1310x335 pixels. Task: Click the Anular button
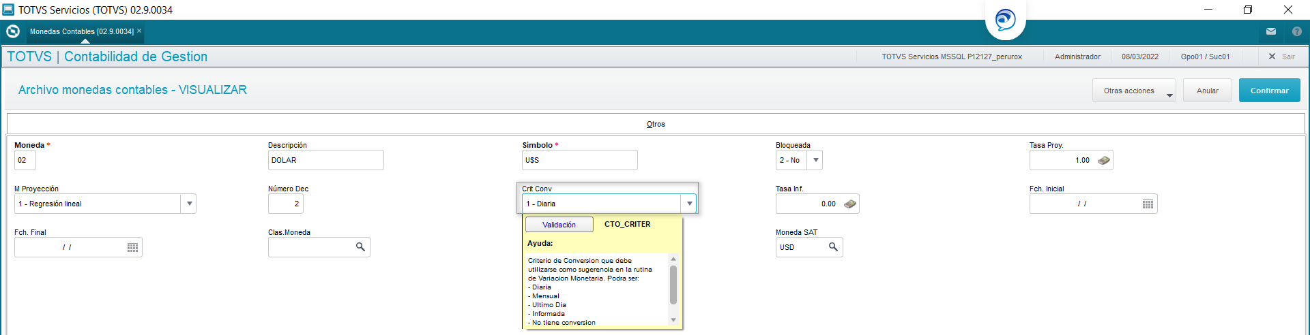tap(1208, 91)
